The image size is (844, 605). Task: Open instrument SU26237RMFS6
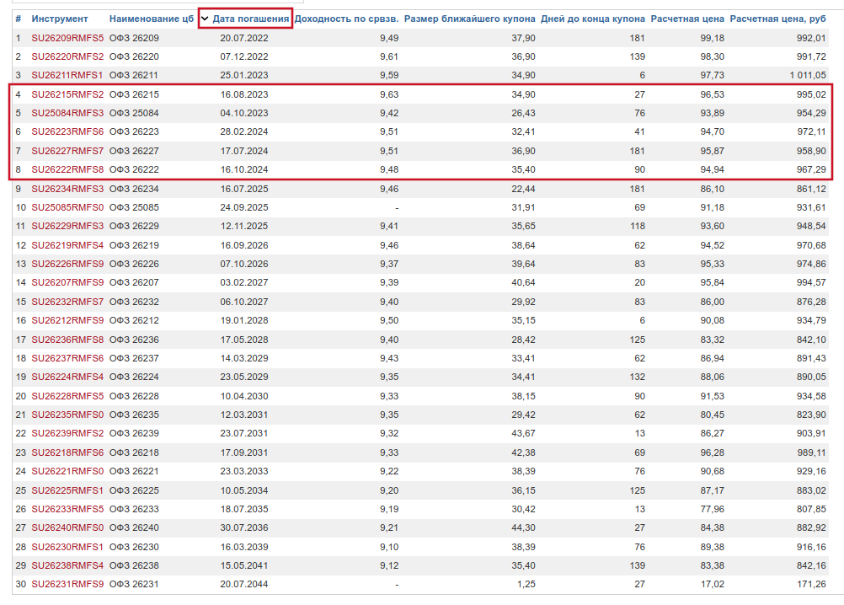coord(67,358)
